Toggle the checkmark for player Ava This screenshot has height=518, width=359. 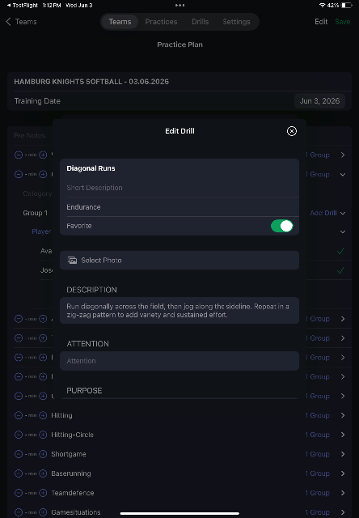tap(340, 252)
